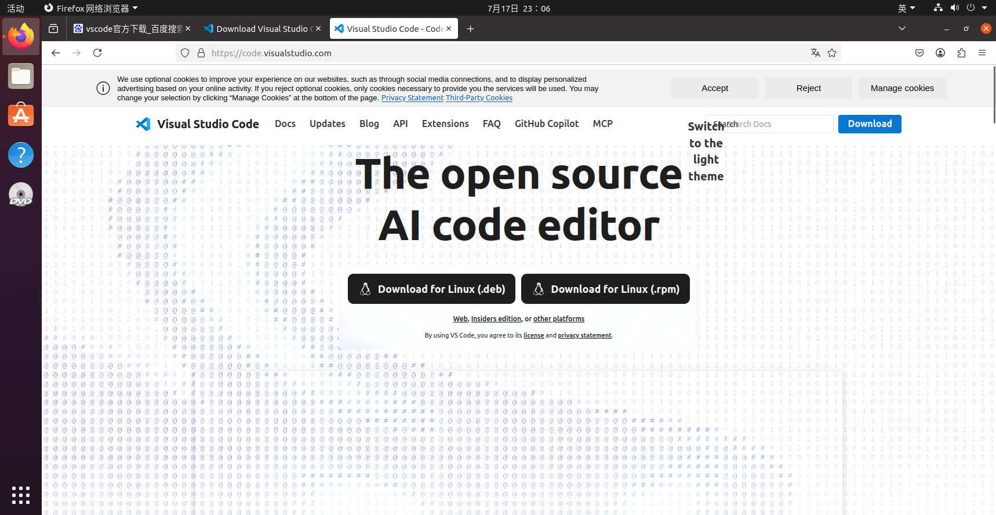
Task: Open the Help icon in the dock
Action: [x=21, y=155]
